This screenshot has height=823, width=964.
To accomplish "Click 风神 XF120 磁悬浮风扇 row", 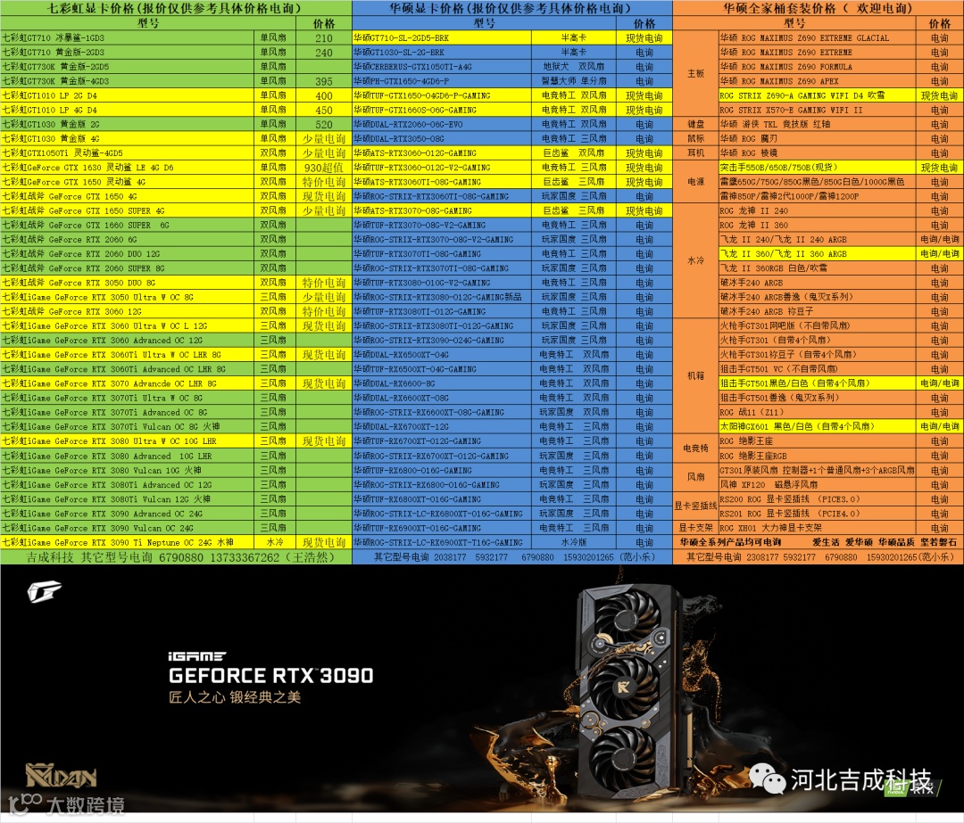I will (841, 484).
